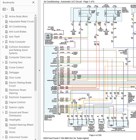This screenshot has width=136, height=140.
Task: Click the Adjustable Pedal Circuit bookmark icon
Action: (x=6, y=22)
